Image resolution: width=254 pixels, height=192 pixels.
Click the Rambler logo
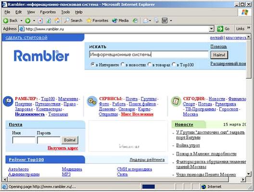point(41,56)
